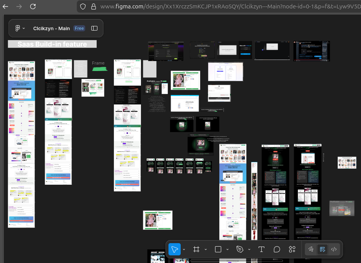
Task: Select the Comment tool
Action: [x=277, y=249]
